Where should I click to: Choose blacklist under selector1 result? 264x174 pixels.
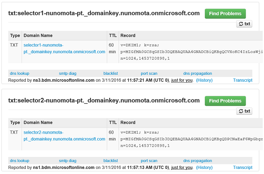pos(111,73)
